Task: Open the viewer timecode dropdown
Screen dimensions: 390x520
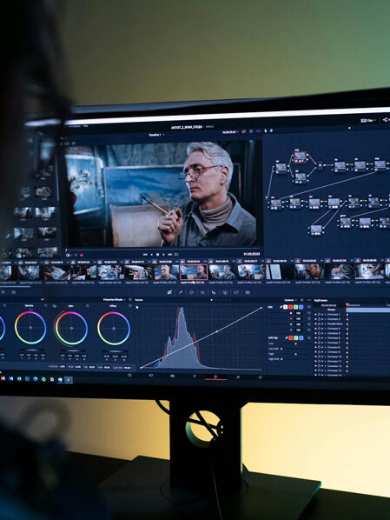Action: [x=230, y=132]
